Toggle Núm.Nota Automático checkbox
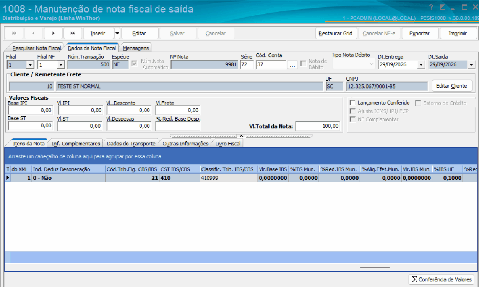479x287 pixels. 134,64
